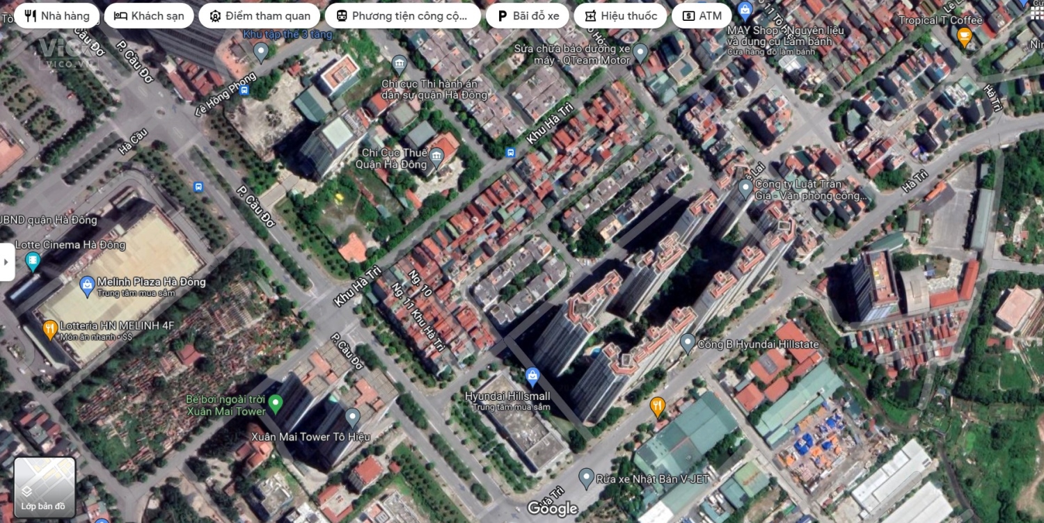The width and height of the screenshot is (1044, 523).
Task: Click the Chi Cục Thuế Quận Hà Đông marker
Action: click(436, 157)
